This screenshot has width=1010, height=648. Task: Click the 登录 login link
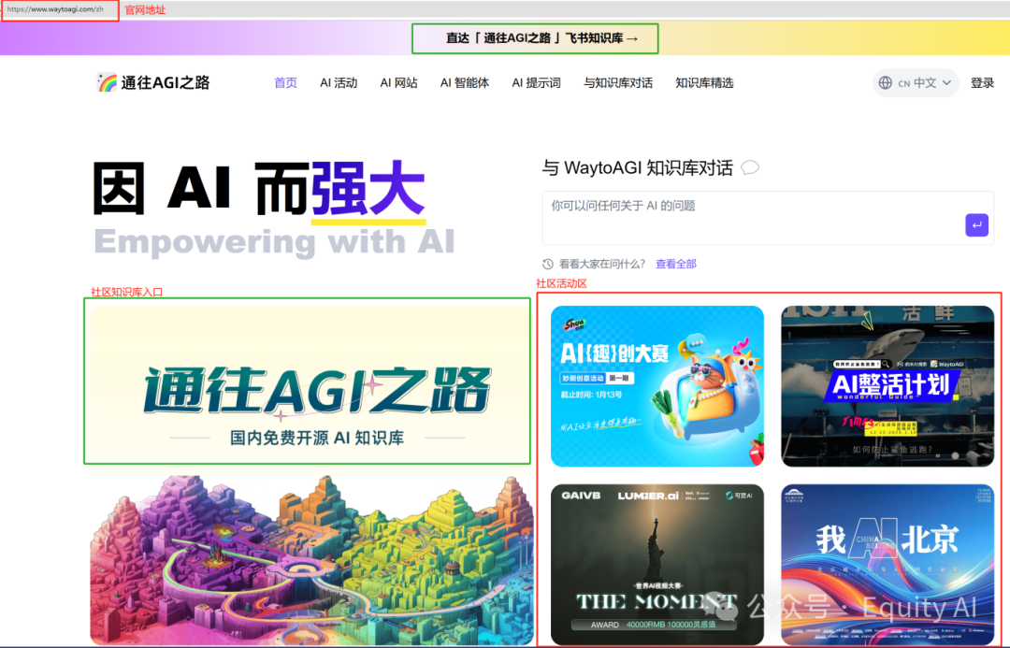(x=982, y=83)
